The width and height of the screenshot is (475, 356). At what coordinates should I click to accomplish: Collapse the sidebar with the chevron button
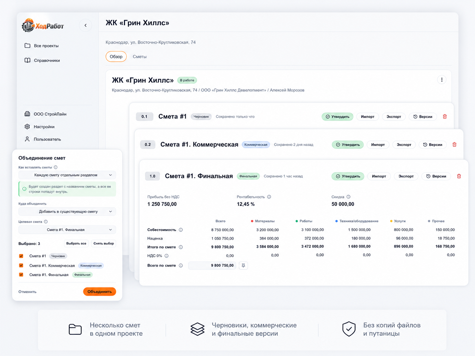coord(85,25)
